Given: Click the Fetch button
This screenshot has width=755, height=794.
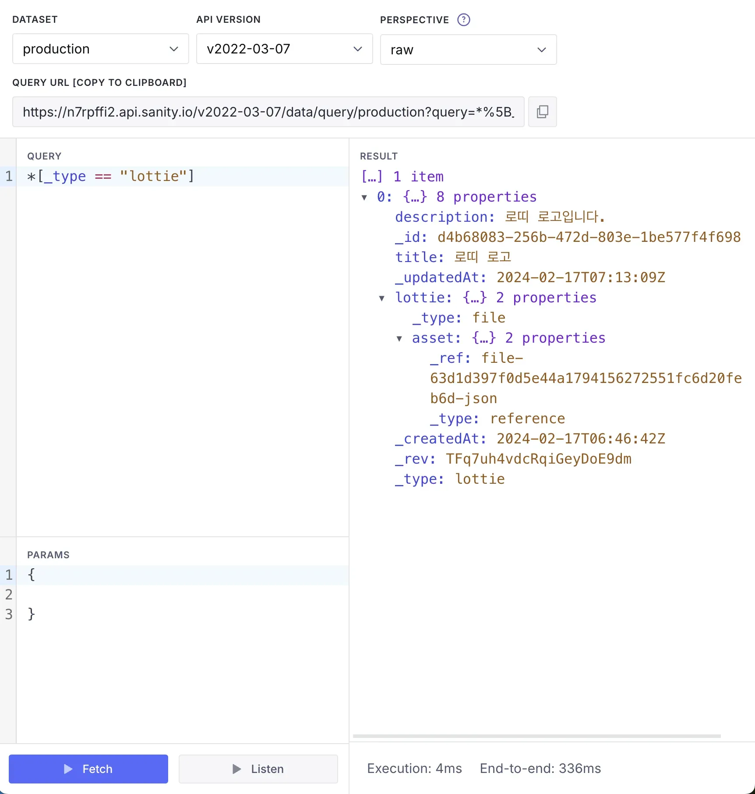Looking at the screenshot, I should coord(88,769).
